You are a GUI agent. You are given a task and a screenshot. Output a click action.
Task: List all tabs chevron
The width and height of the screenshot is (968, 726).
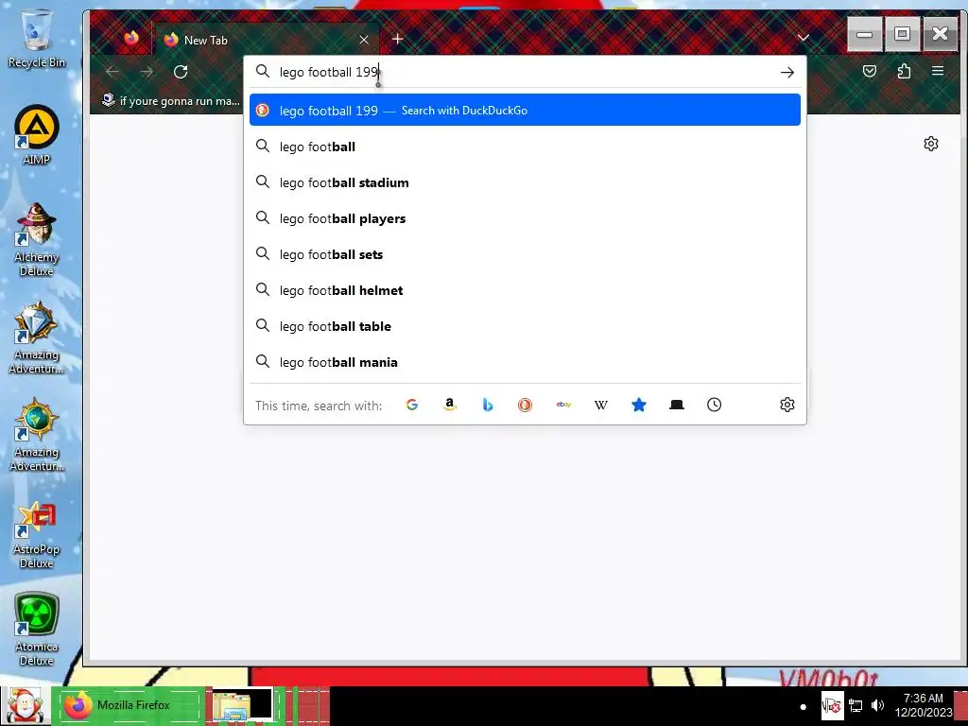pyautogui.click(x=804, y=38)
